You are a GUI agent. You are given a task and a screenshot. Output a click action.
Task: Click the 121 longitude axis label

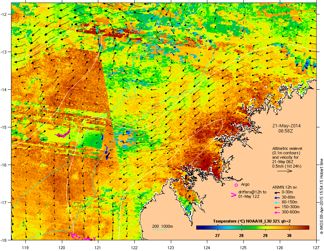point(98,247)
